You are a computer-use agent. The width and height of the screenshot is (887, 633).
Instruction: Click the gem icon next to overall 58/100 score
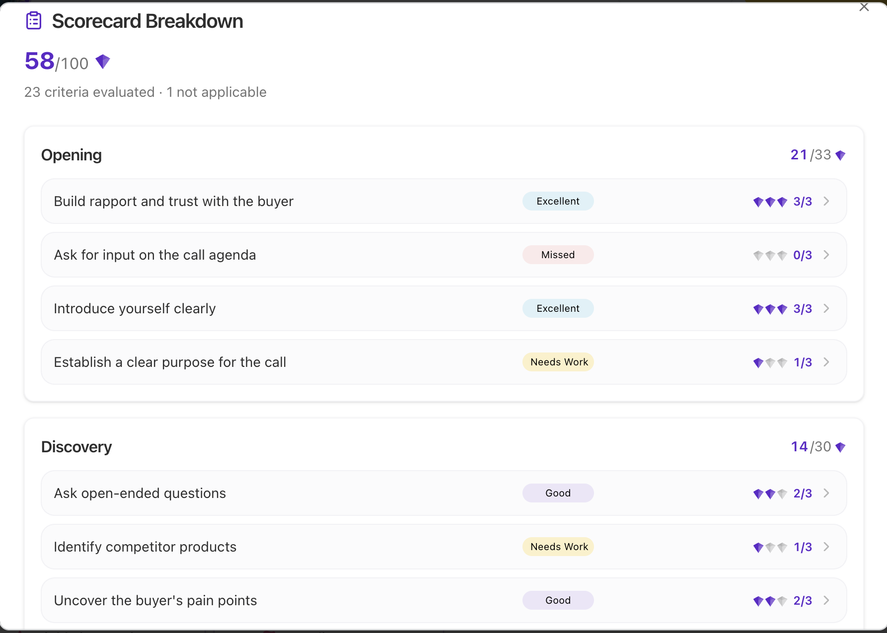(103, 61)
